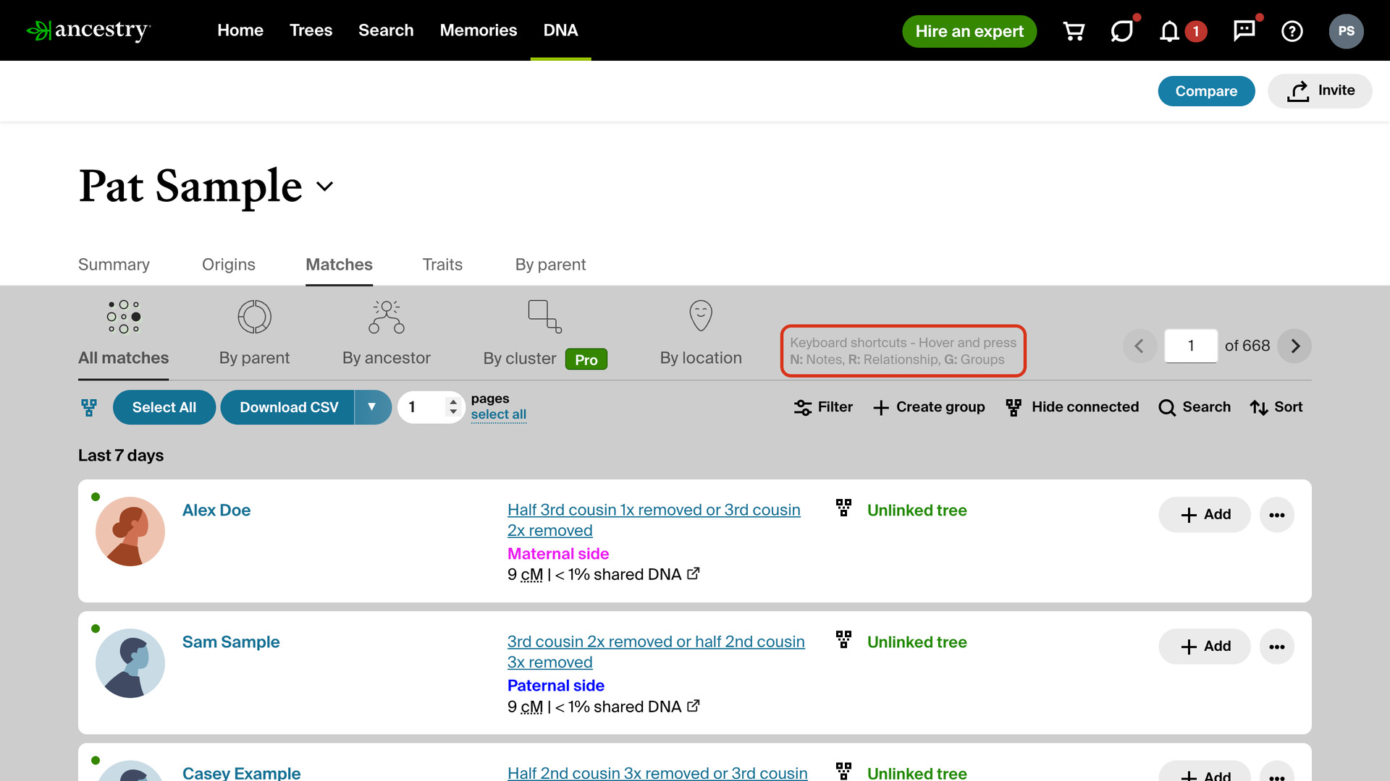Click Sam Sample's tree icon
Image resolution: width=1390 pixels, height=781 pixels.
843,639
